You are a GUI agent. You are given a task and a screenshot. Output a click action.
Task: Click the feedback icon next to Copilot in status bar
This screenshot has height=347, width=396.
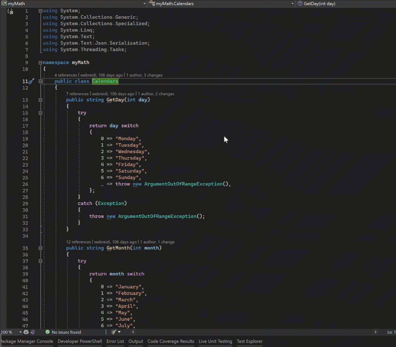click(33, 331)
